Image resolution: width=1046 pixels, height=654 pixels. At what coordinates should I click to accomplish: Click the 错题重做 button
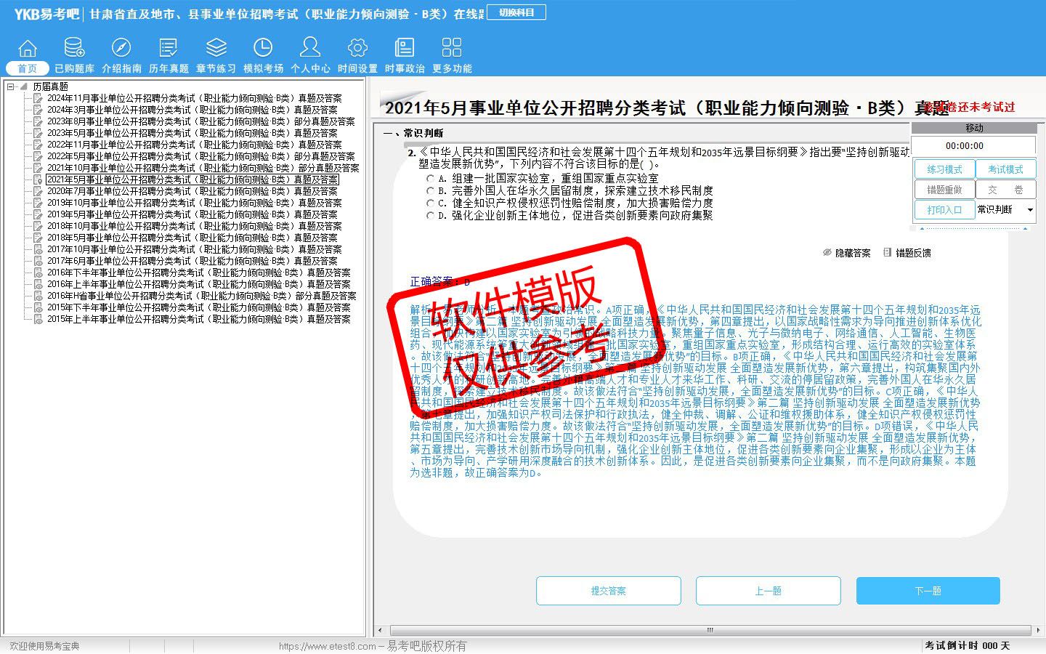pos(944,189)
